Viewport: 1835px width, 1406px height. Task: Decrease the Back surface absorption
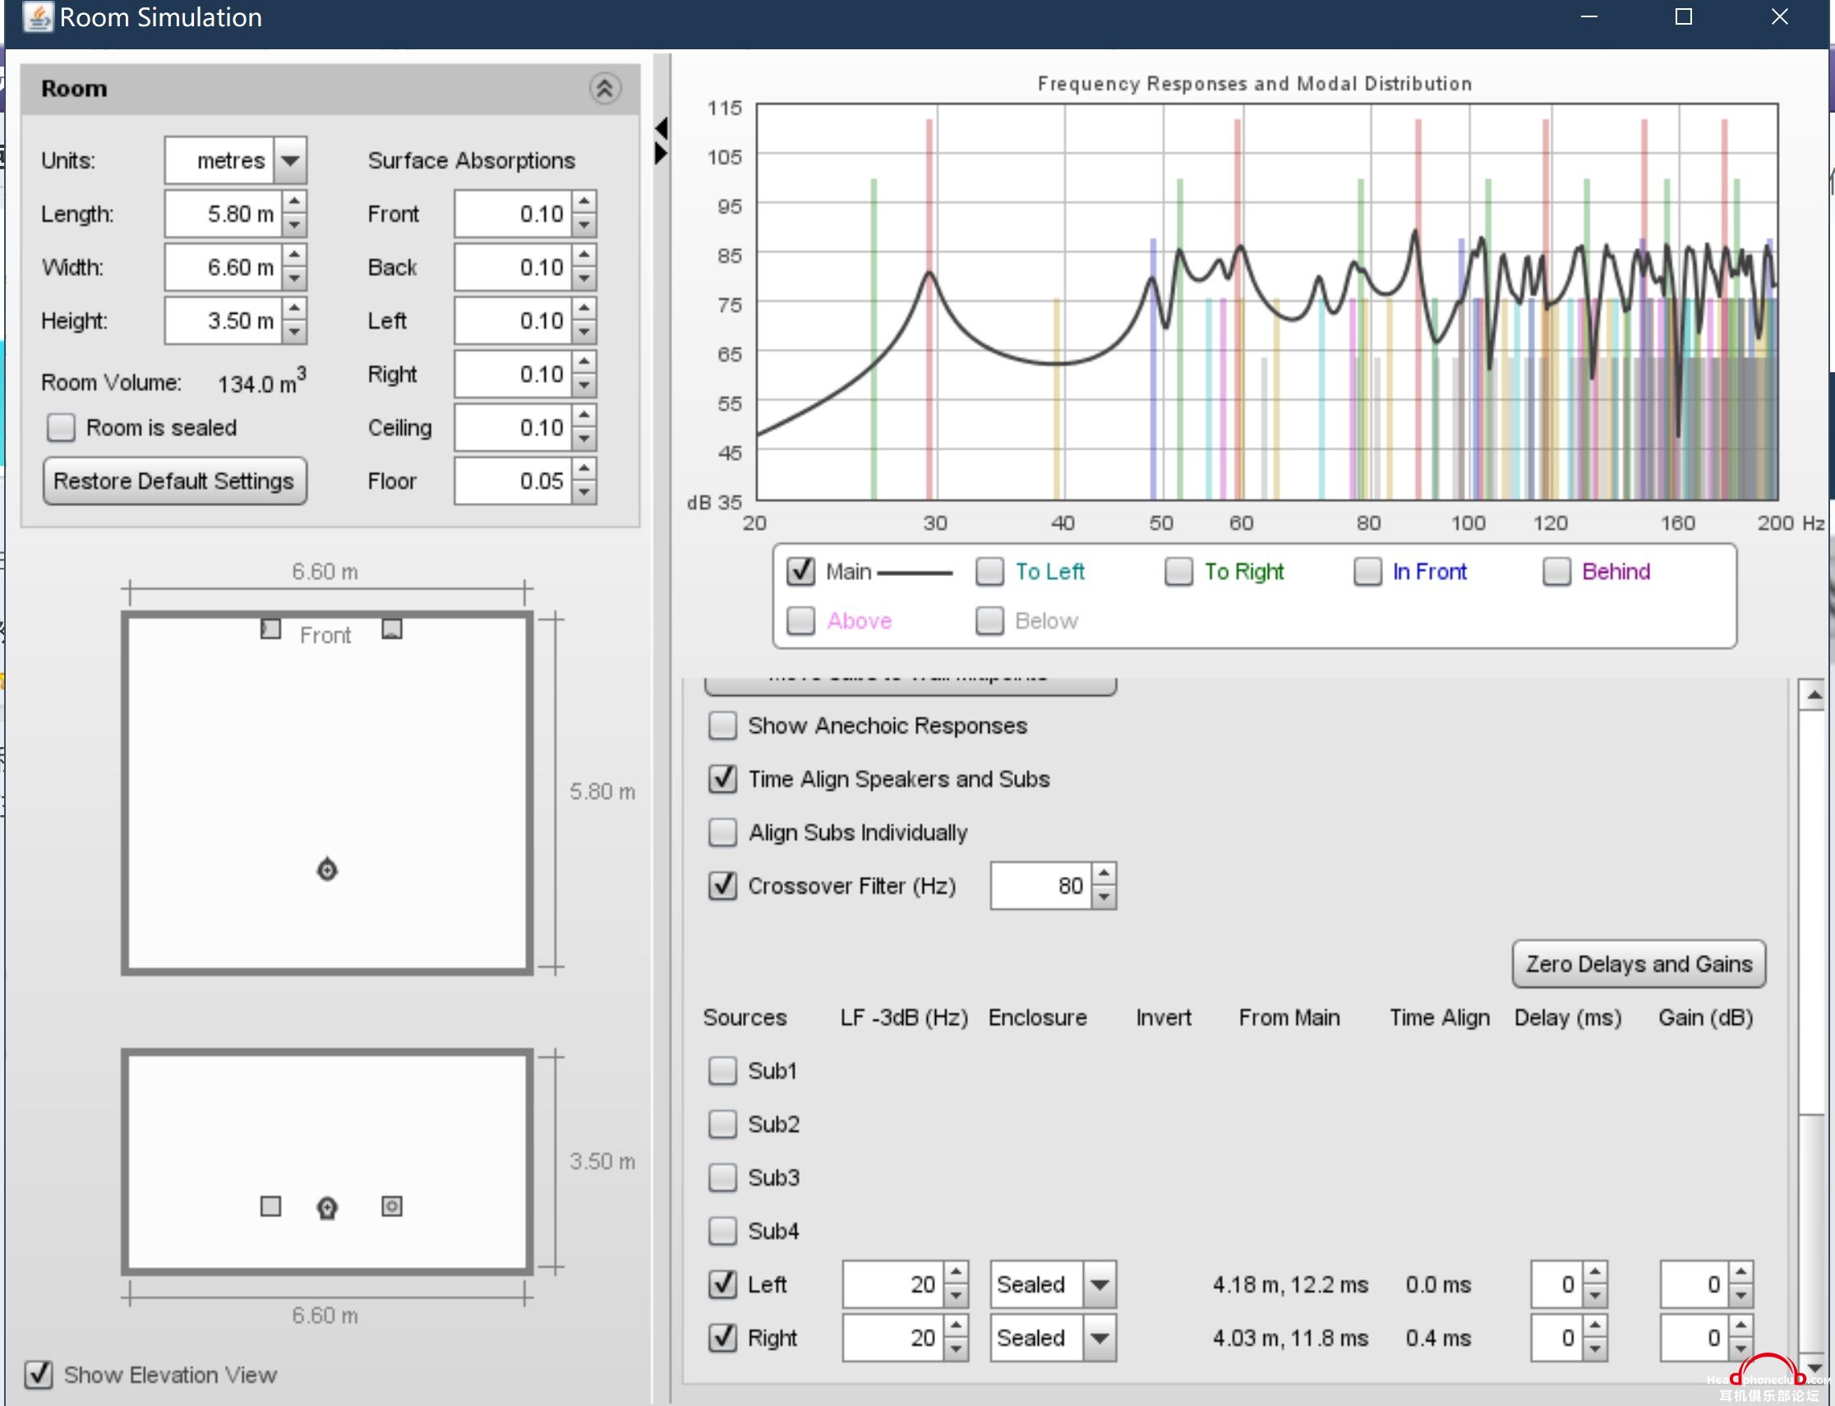tap(585, 279)
